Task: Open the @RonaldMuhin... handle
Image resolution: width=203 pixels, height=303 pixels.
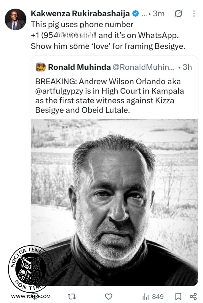Action: [x=143, y=67]
